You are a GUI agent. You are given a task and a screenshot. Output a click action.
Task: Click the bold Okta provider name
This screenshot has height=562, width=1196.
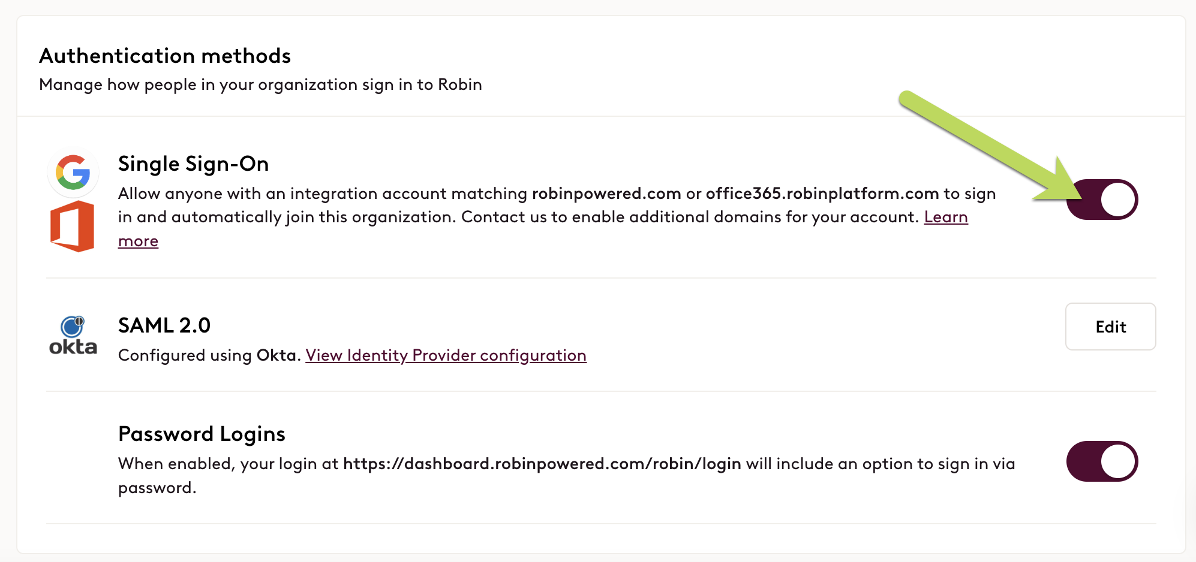[x=277, y=355]
